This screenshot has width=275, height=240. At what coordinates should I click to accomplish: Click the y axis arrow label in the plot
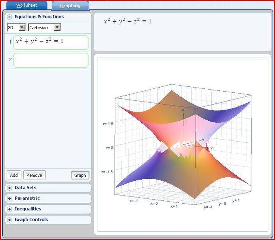(x=203, y=140)
